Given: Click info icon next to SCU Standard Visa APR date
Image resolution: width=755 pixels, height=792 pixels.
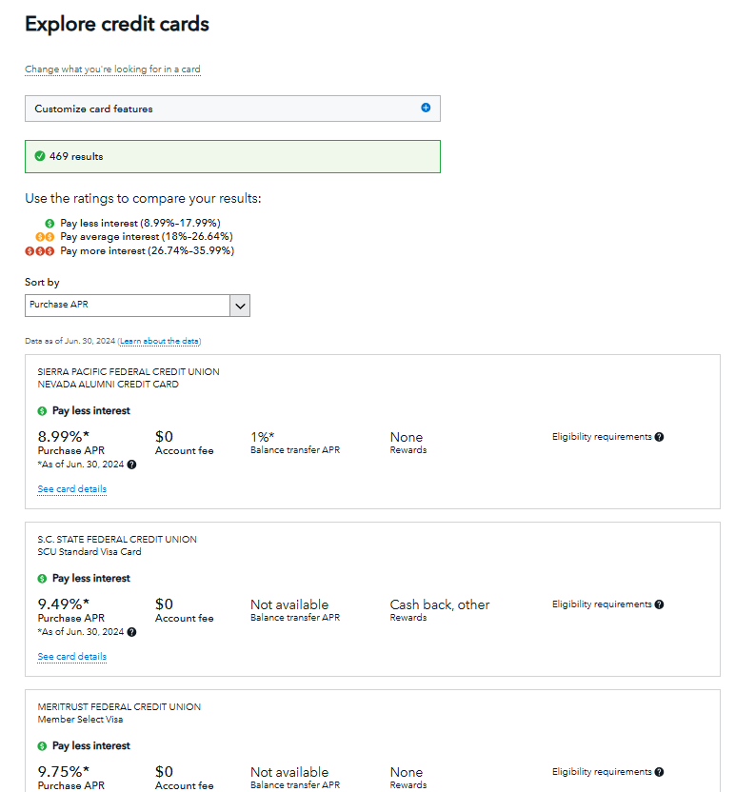Looking at the screenshot, I should tap(131, 632).
